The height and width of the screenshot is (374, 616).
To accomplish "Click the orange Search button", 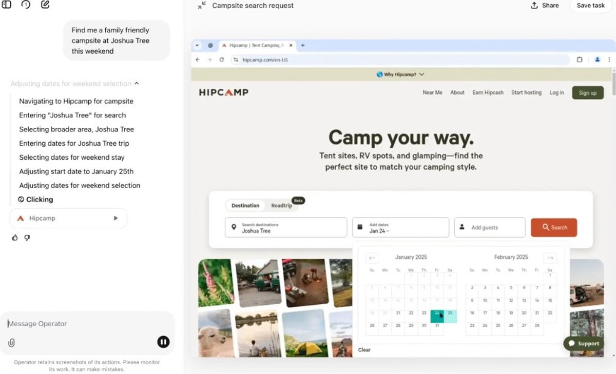I will pyautogui.click(x=554, y=227).
